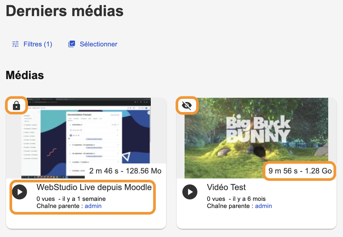This screenshot has height=237, width=343.
Task: Click the 2 m 46 s - 128.56 Mo label
Action: tap(125, 171)
